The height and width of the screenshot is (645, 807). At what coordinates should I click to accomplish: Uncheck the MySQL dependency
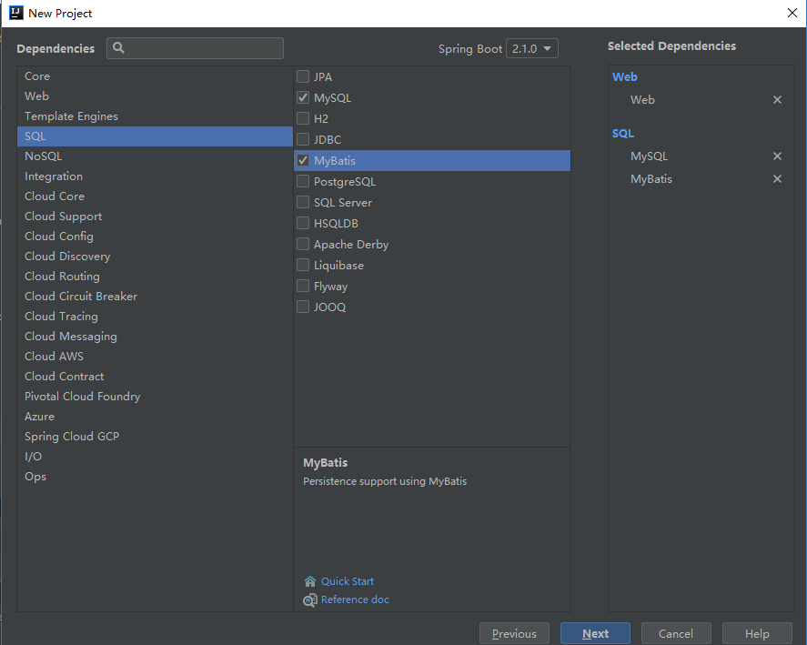coord(303,97)
